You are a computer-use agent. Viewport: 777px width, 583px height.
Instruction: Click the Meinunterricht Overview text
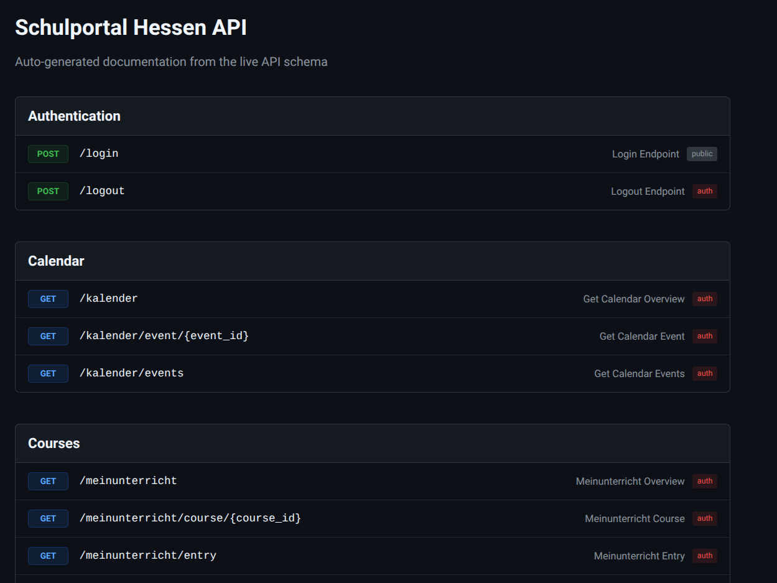630,482
